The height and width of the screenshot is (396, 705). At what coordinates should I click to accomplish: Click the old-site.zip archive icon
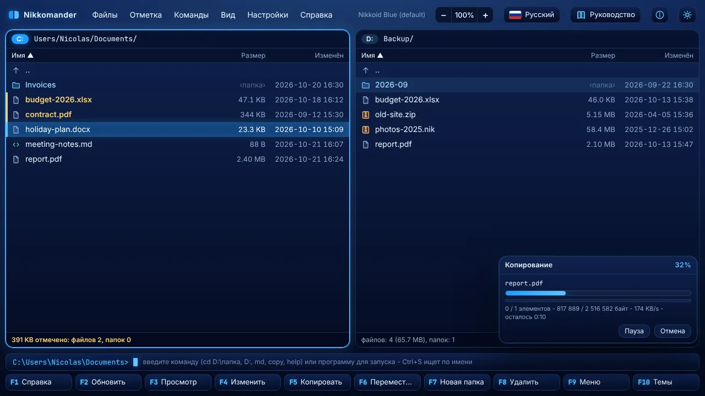(x=366, y=114)
